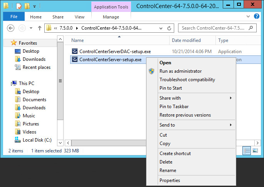Open the Manage ribbon tab
Screen dimensions: 264x187
(x=111, y=17)
